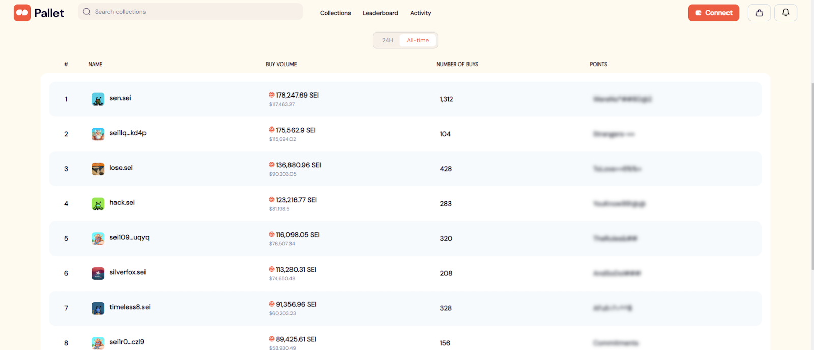The image size is (814, 350).
Task: Click the 328 buys count
Action: [x=446, y=308]
